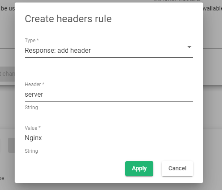The image size is (222, 190).
Task: Click the 'Value *' field label
Action: tap(33, 128)
